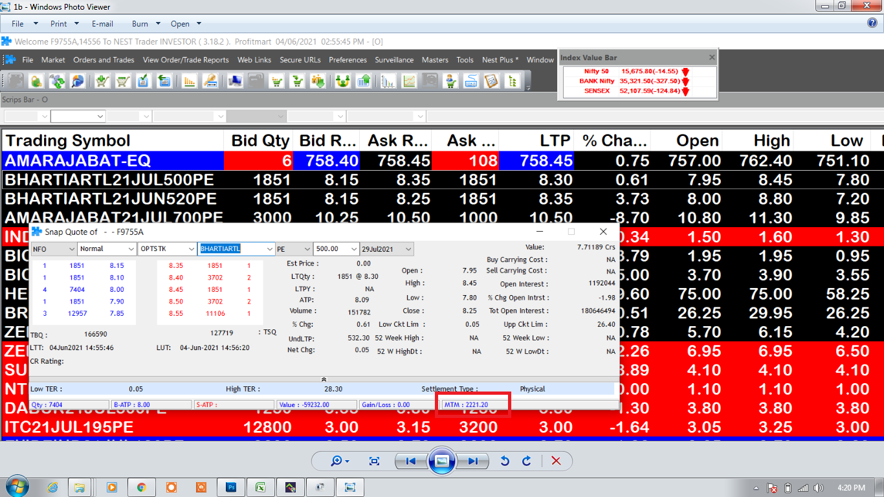
Task: Click the calculator toolbar icon
Action: [492, 81]
